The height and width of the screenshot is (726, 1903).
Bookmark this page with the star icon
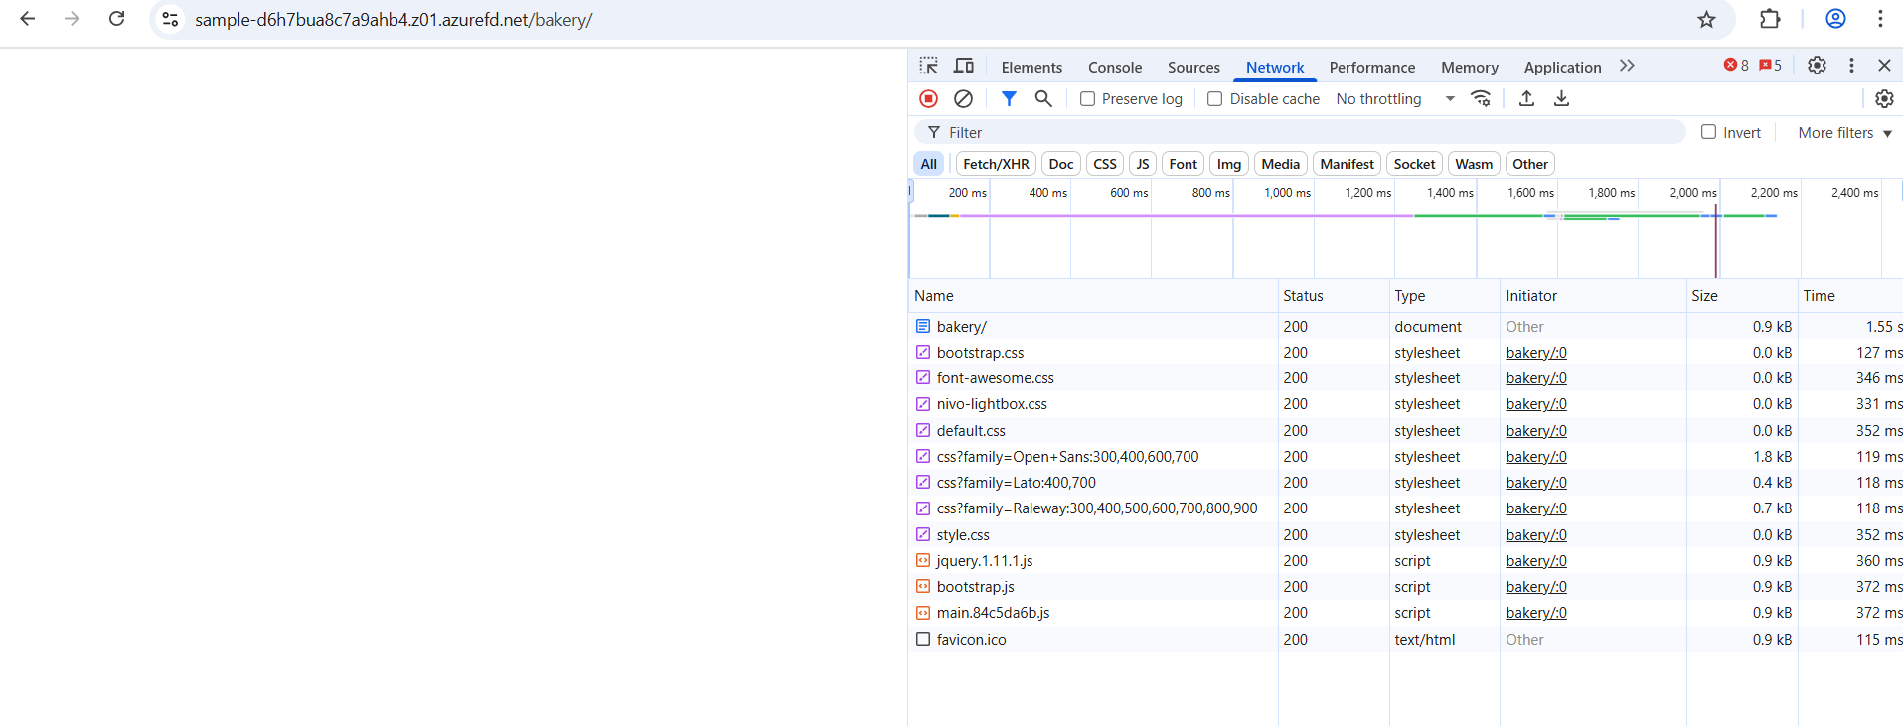pyautogui.click(x=1706, y=19)
